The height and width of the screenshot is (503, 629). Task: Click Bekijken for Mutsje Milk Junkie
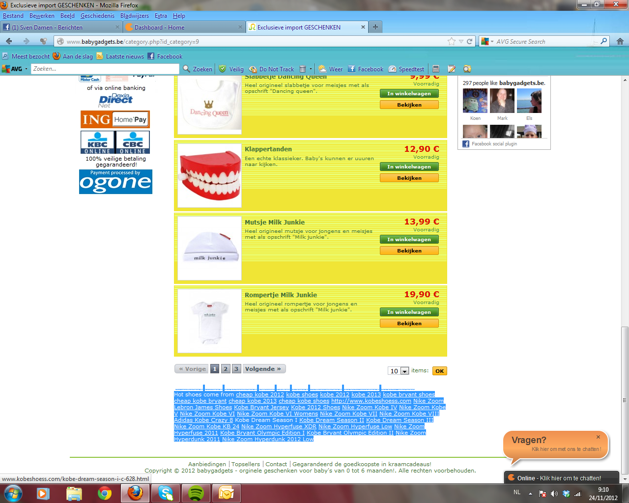[409, 251]
